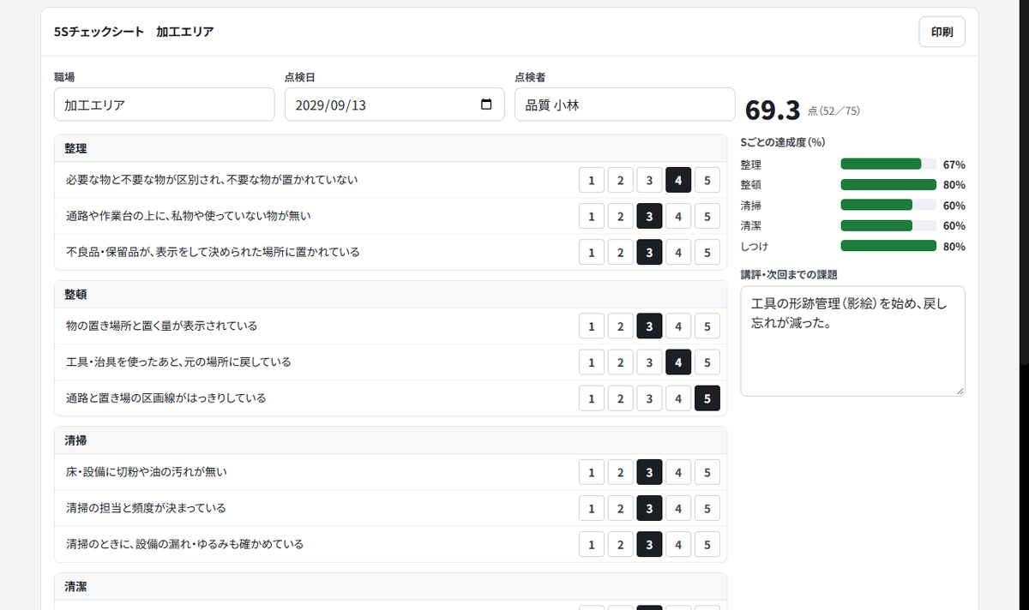Click the 講評・次回までの課題 label
This screenshot has width=1029, height=610.
pyautogui.click(x=789, y=274)
